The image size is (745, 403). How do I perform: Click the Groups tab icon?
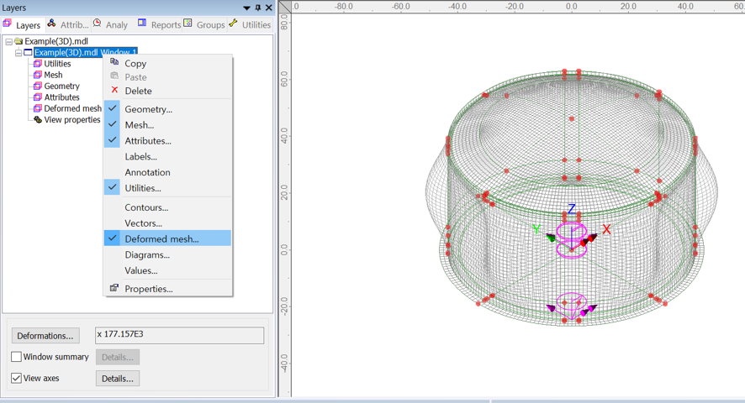[188, 24]
